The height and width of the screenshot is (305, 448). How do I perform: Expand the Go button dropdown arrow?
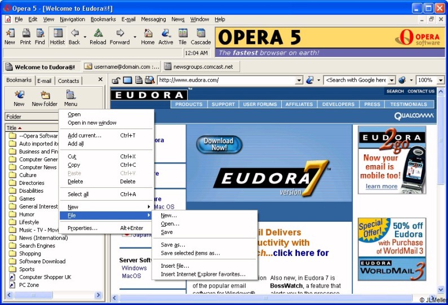pyautogui.click(x=318, y=80)
